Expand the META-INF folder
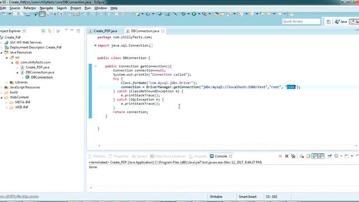 tap(7, 102)
